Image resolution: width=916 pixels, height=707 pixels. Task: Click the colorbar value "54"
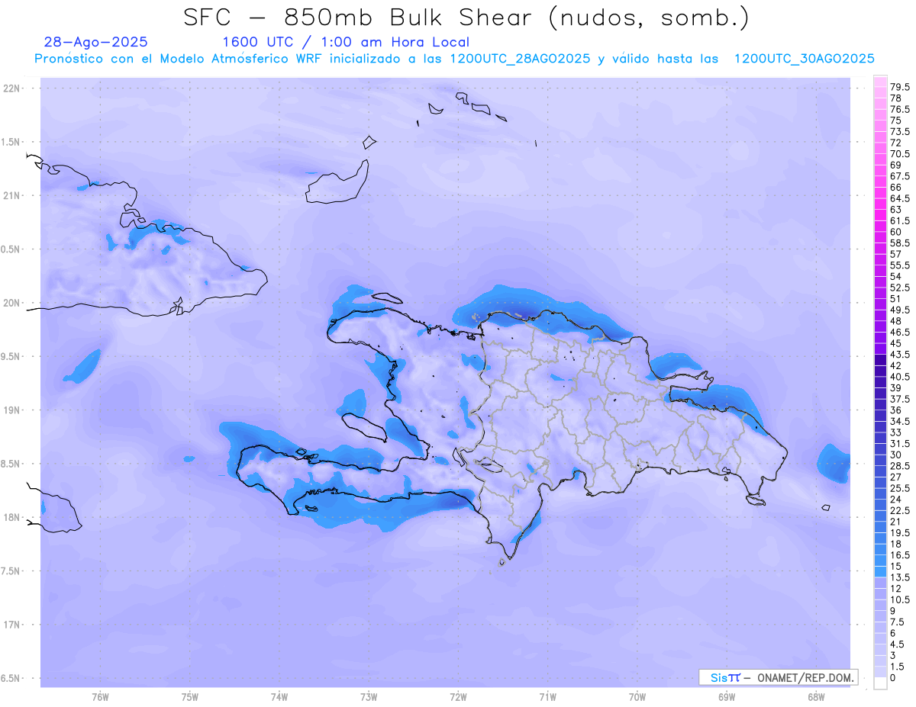pyautogui.click(x=895, y=276)
